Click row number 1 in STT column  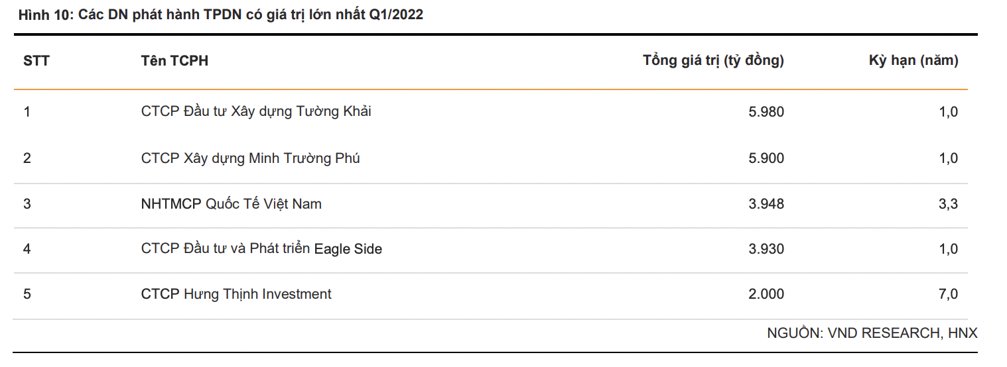click(x=27, y=112)
